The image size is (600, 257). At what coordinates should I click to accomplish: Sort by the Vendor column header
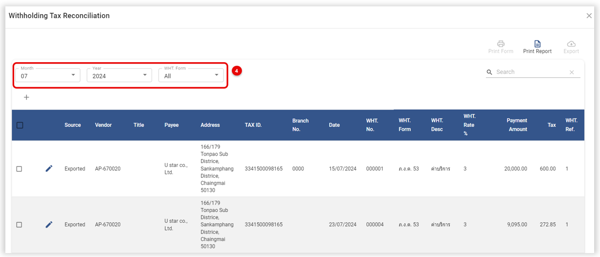[x=103, y=125]
